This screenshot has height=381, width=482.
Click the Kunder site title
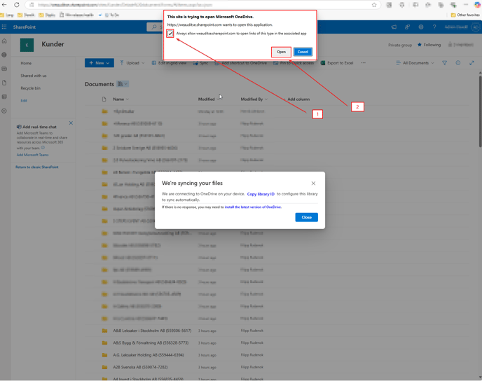(x=53, y=44)
